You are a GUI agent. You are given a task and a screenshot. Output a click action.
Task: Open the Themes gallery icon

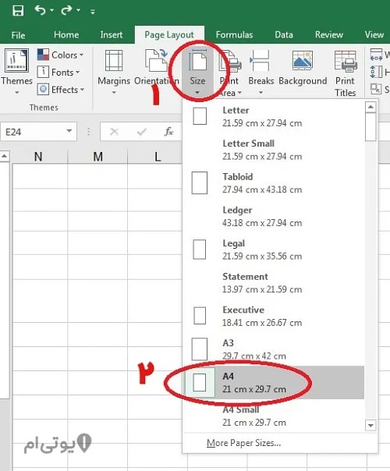pyautogui.click(x=16, y=61)
